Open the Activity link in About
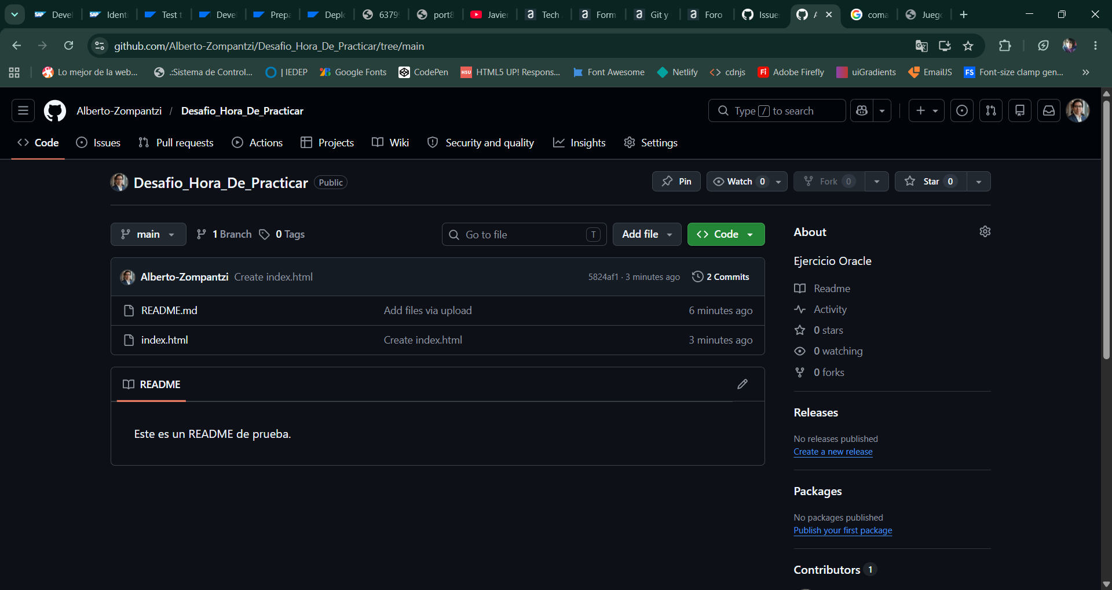 pyautogui.click(x=821, y=309)
